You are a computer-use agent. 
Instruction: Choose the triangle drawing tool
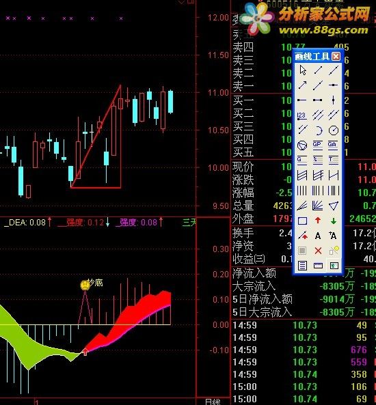334,206
